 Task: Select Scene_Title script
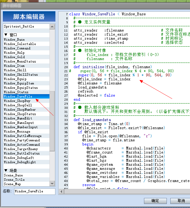[26, 180]
